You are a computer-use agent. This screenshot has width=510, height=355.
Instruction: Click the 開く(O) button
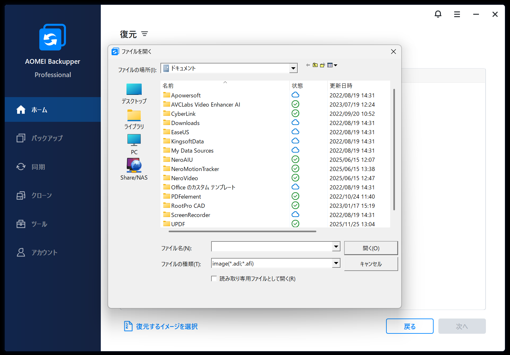(371, 248)
